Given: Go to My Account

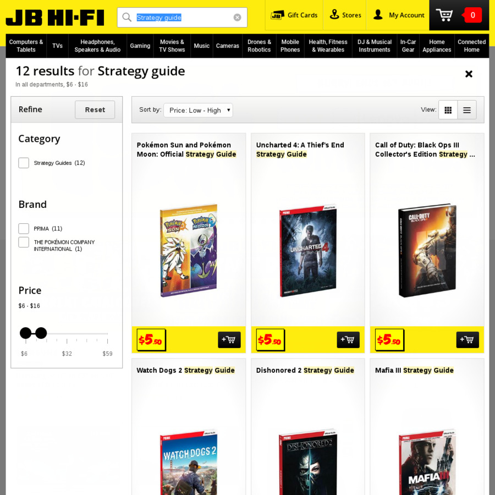Looking at the screenshot, I should (398, 15).
